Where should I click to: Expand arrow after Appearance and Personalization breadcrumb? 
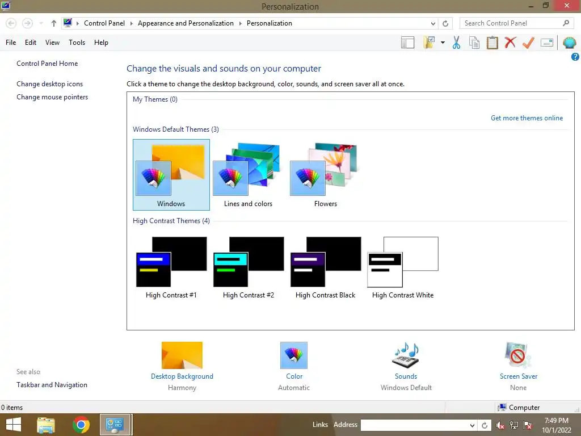240,23
